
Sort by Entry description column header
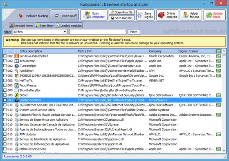[48, 51]
